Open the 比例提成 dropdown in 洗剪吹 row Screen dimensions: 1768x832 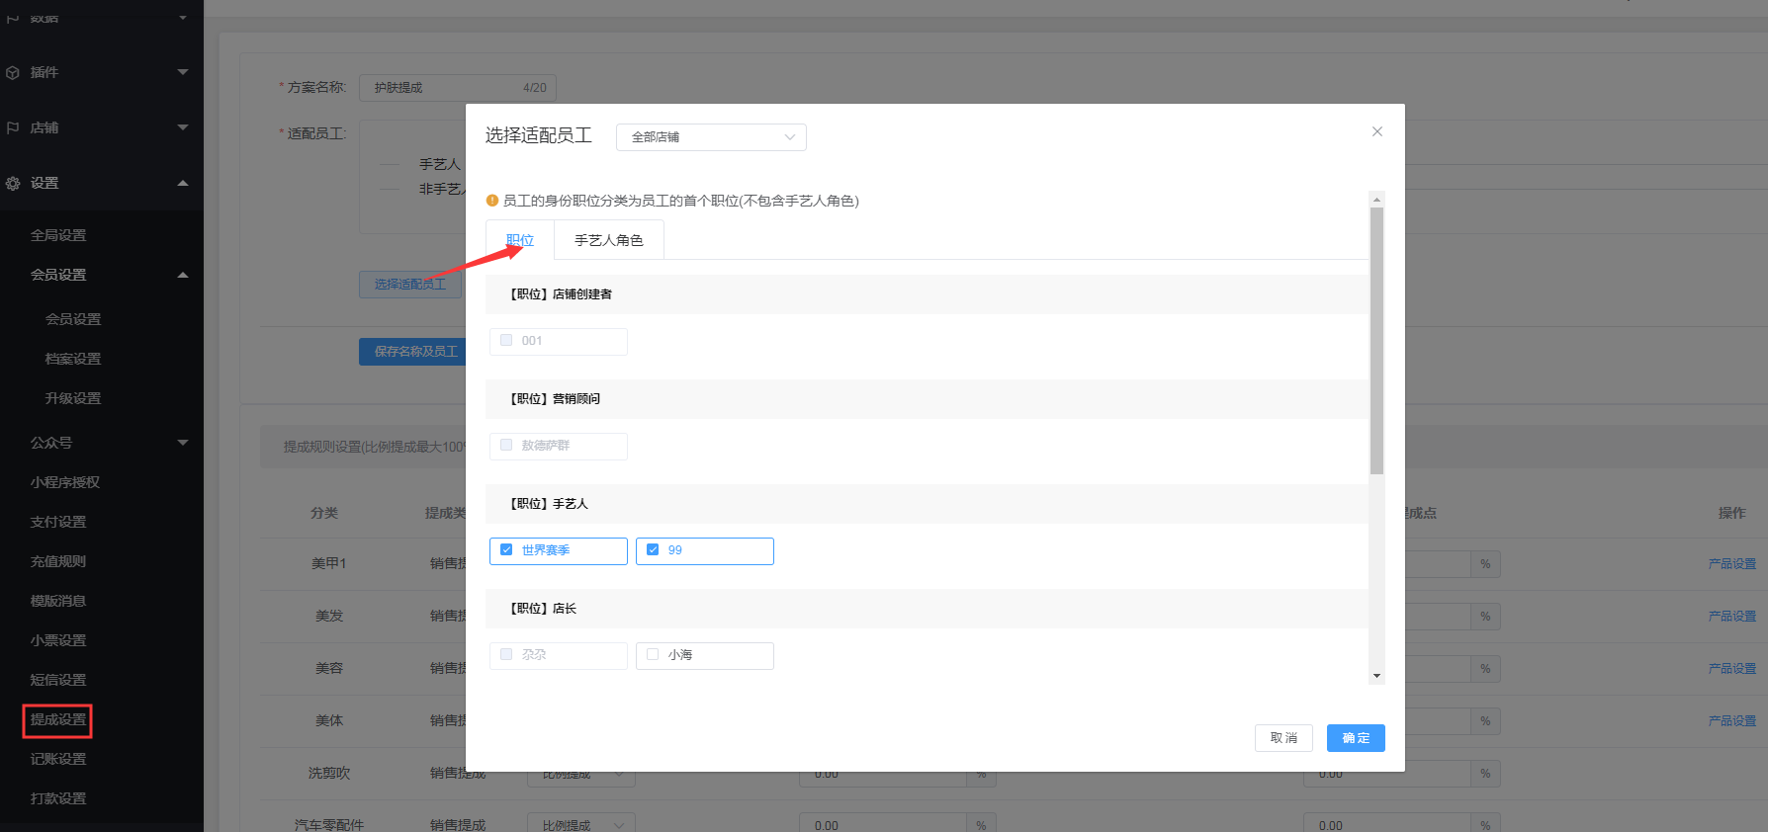579,774
